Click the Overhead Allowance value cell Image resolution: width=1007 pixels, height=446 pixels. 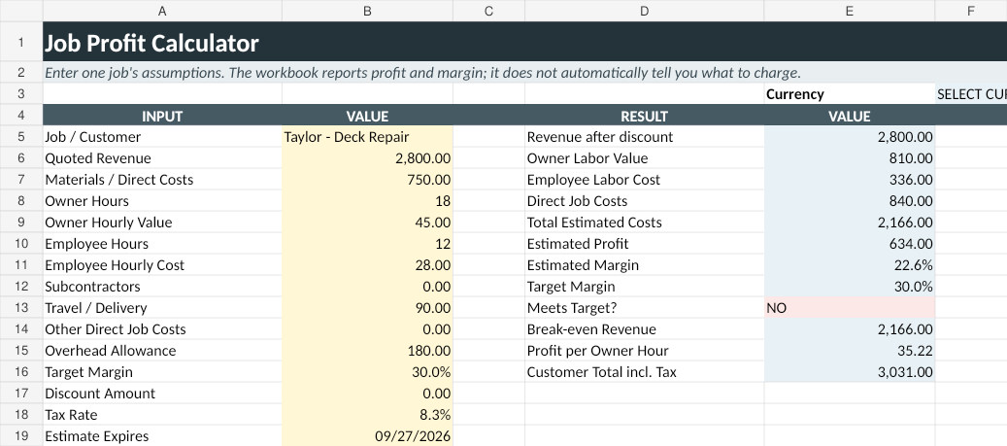(367, 350)
